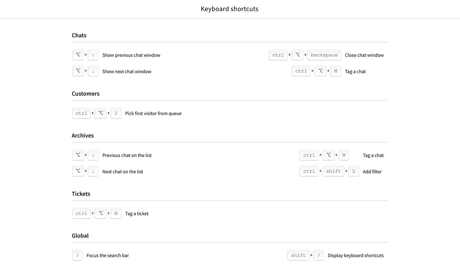The height and width of the screenshot is (275, 460).
Task: Click the shift key in Display keyboard shortcuts
Action: [298, 255]
